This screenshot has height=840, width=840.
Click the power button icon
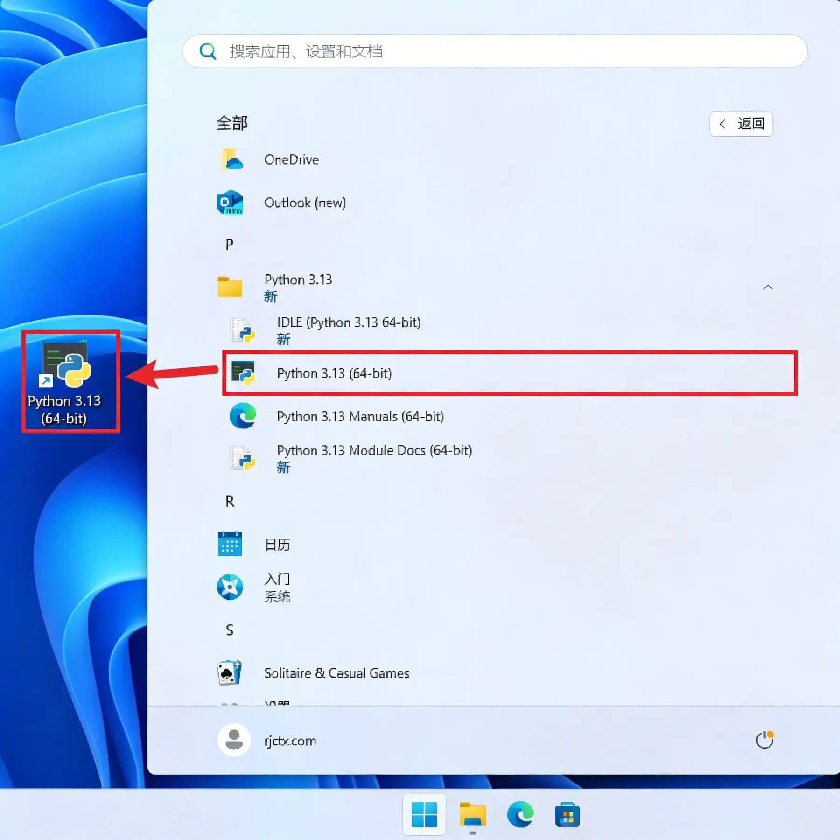coord(764,740)
